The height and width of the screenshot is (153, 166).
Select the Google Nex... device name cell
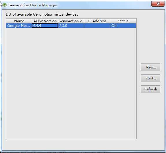(19, 26)
